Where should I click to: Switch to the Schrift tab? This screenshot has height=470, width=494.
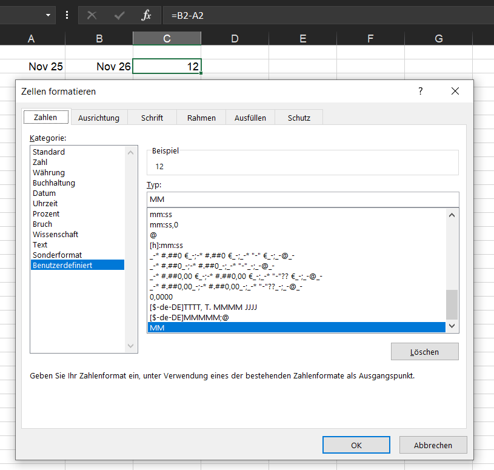click(152, 118)
